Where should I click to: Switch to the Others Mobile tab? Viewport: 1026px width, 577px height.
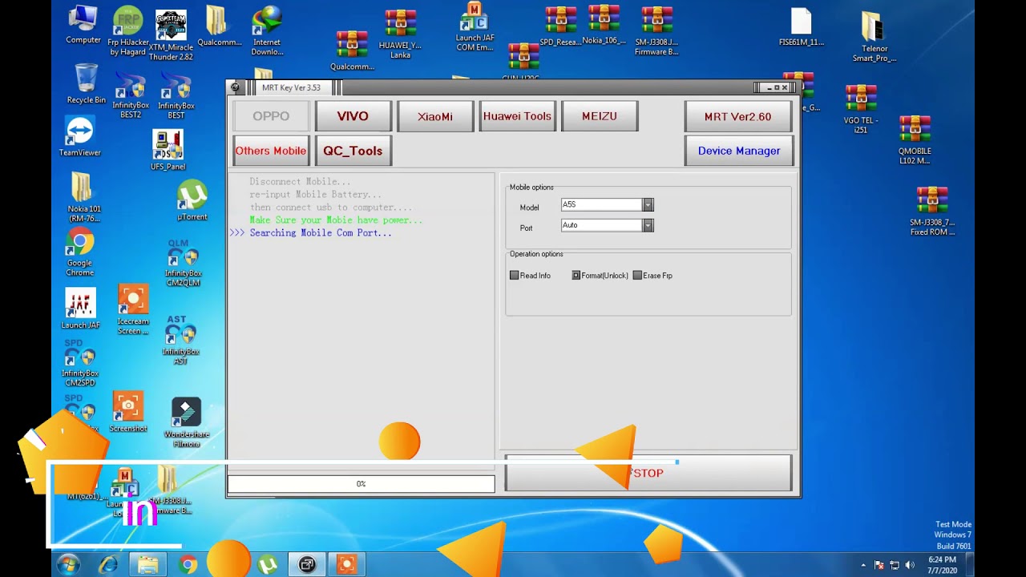(271, 151)
